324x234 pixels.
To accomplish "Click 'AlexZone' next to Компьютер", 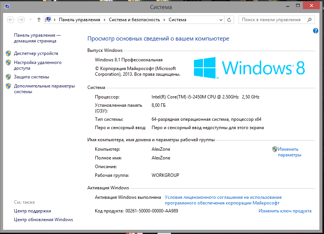I will pos(161,149).
